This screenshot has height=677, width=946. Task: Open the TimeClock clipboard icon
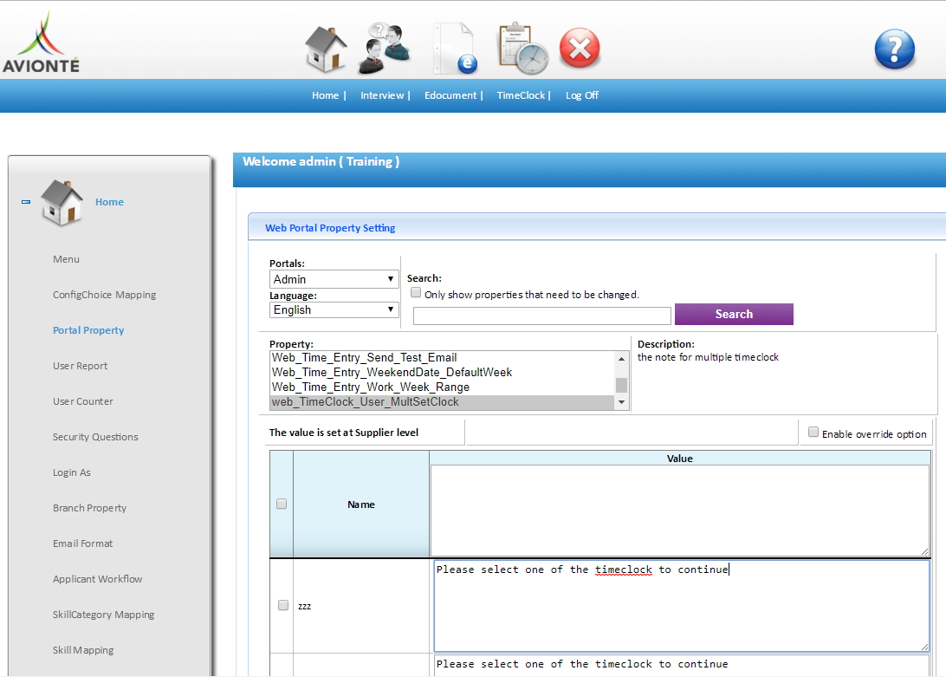click(x=522, y=49)
